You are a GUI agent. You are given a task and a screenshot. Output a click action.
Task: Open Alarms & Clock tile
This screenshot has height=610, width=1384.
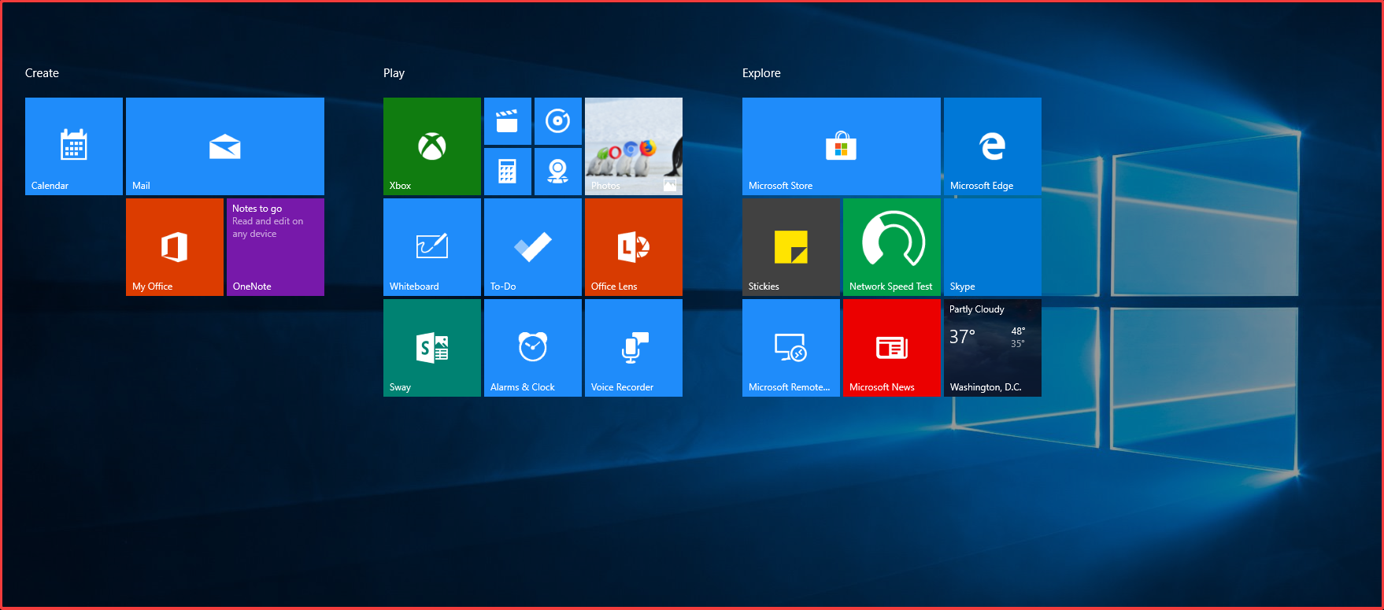532,348
